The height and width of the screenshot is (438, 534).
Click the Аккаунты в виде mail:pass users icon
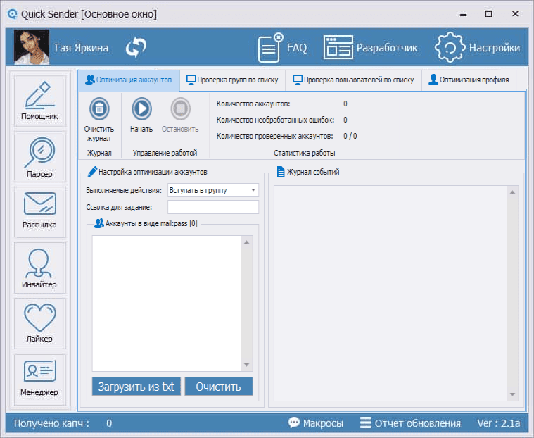(98, 223)
